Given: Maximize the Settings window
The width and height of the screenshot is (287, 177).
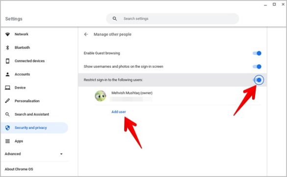Looking at the screenshot, I should [x=274, y=4].
